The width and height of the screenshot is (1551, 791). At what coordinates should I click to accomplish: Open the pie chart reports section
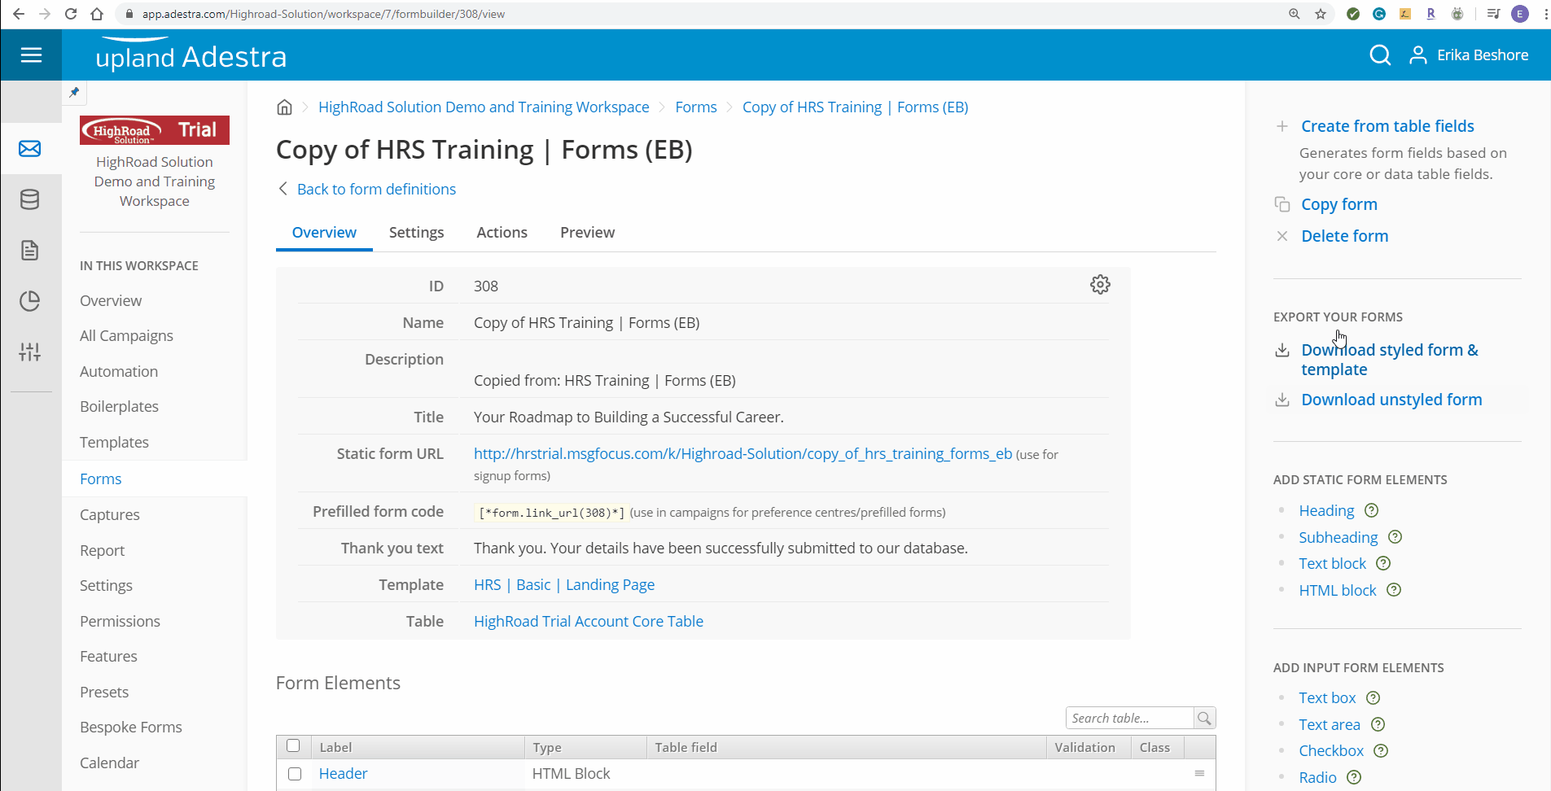pyautogui.click(x=30, y=301)
